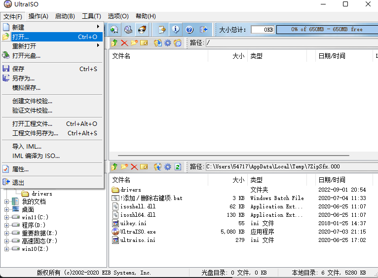
Task: Open help via the question mark icon
Action: point(189,30)
